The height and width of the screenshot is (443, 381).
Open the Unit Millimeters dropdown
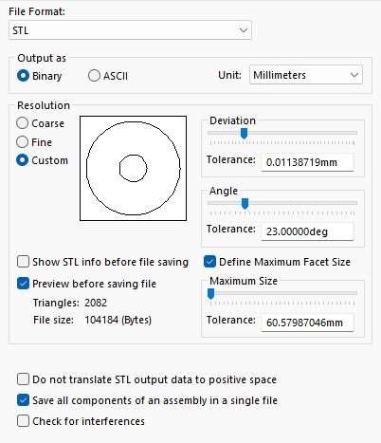[x=306, y=75]
